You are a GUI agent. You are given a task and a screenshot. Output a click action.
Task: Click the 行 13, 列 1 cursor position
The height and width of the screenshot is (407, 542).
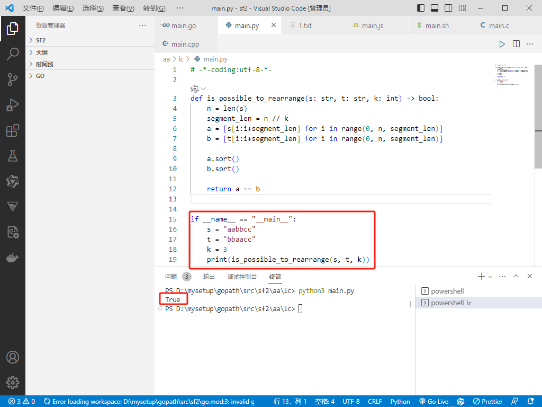click(x=290, y=402)
